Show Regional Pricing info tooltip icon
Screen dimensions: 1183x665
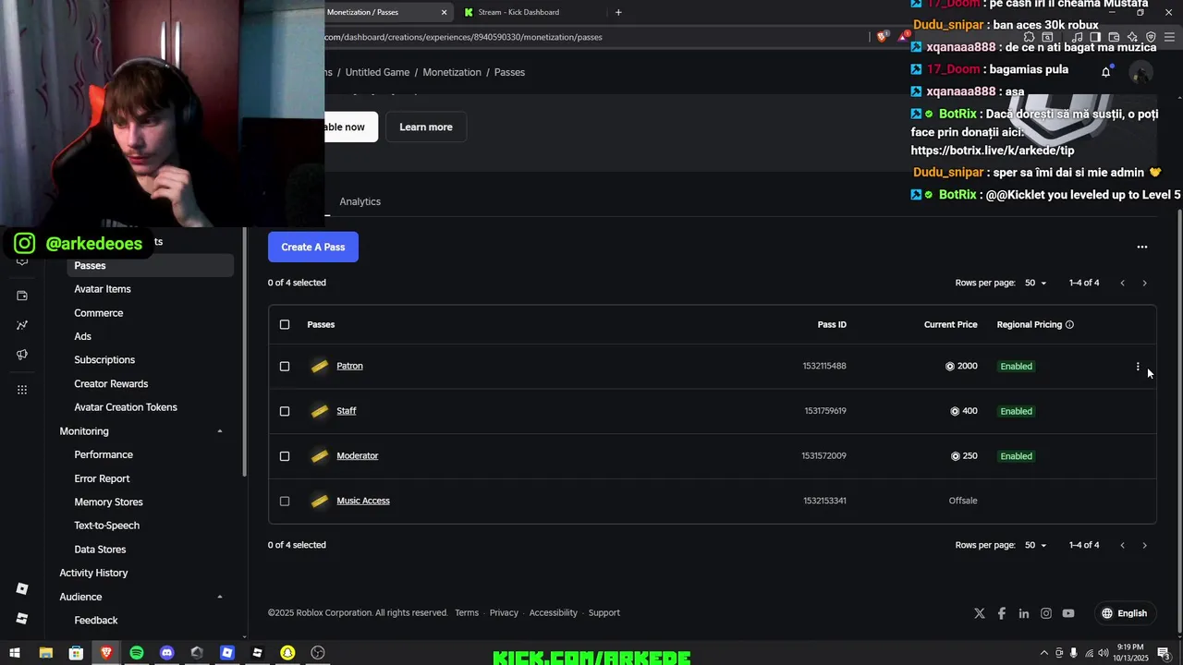(x=1069, y=325)
